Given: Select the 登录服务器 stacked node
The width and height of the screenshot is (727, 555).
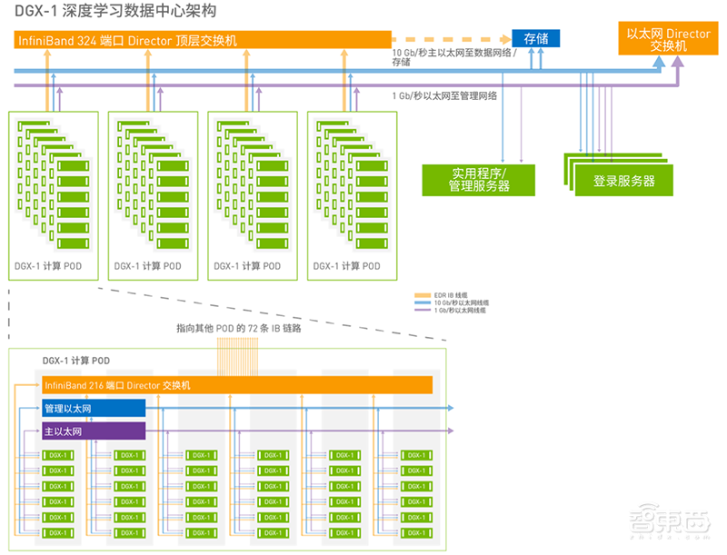Looking at the screenshot, I should point(624,179).
